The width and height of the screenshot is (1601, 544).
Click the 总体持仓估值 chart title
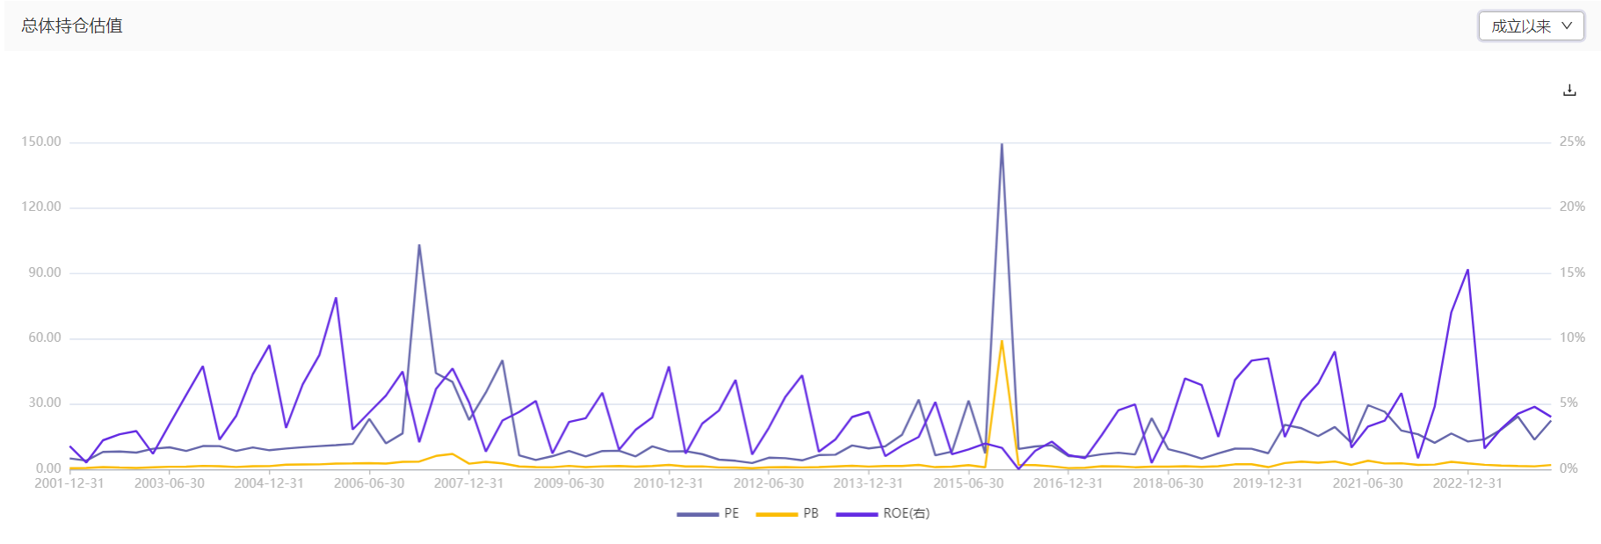[x=72, y=26]
